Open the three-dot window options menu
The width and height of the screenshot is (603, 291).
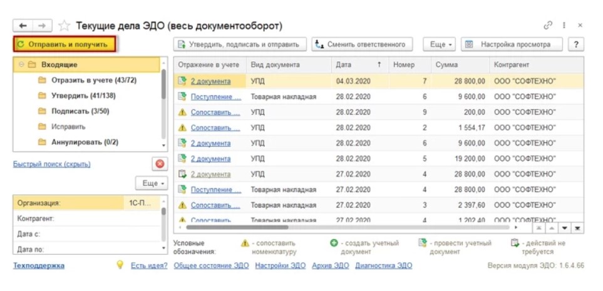pyautogui.click(x=565, y=26)
